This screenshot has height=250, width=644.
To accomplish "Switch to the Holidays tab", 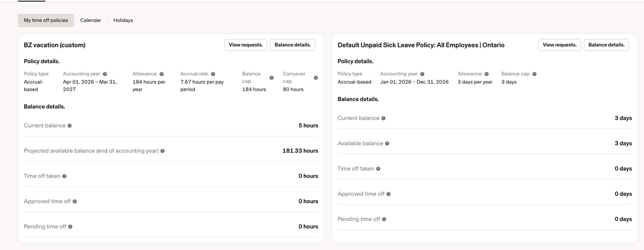I will coord(123,20).
